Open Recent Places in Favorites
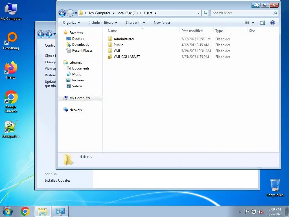The image size is (289, 217). (82, 50)
